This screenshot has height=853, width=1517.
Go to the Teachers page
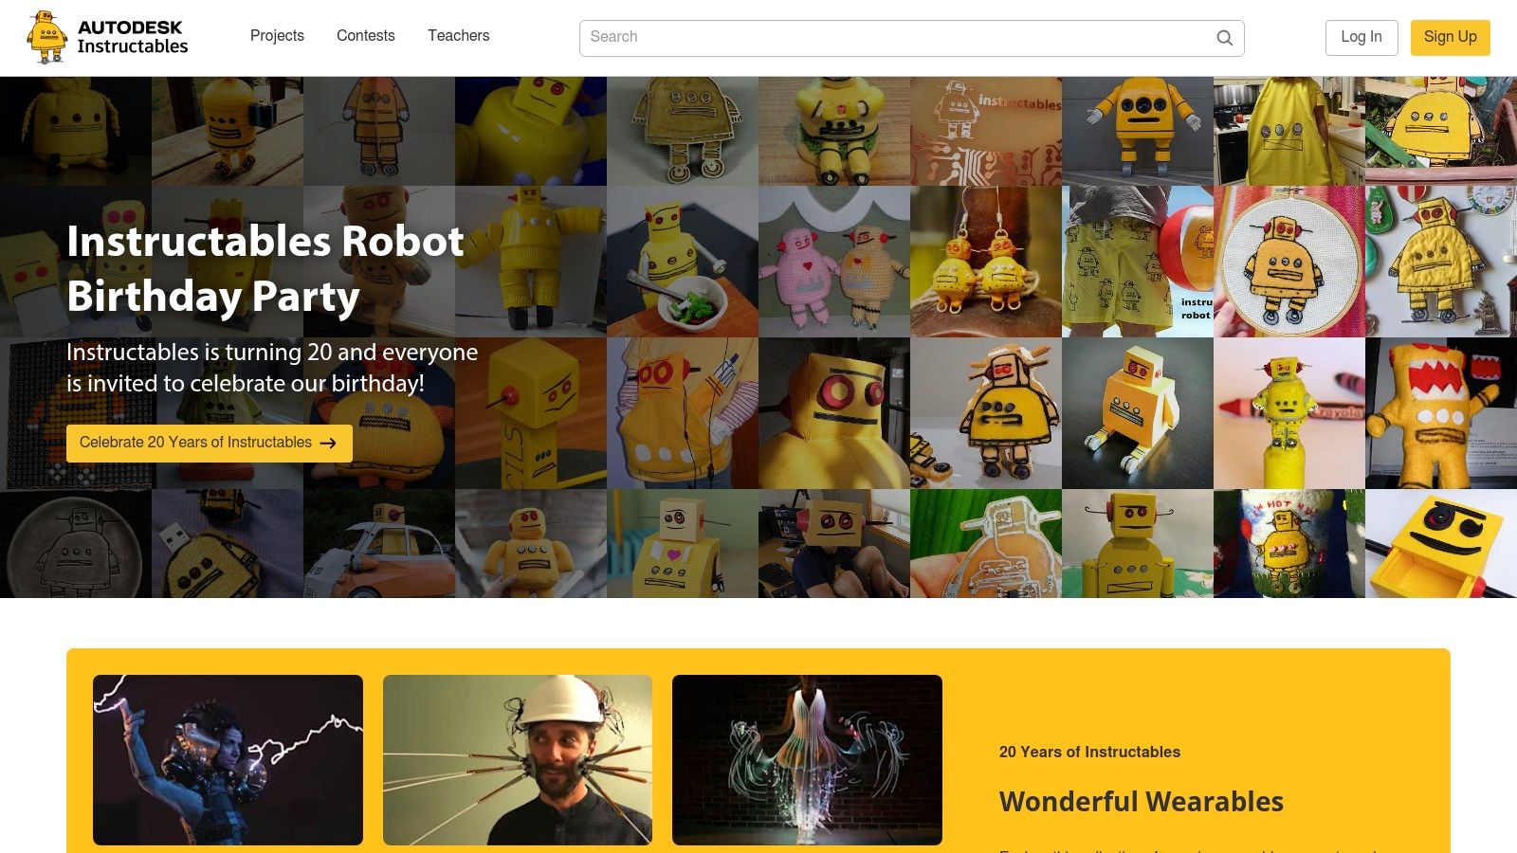click(x=458, y=36)
